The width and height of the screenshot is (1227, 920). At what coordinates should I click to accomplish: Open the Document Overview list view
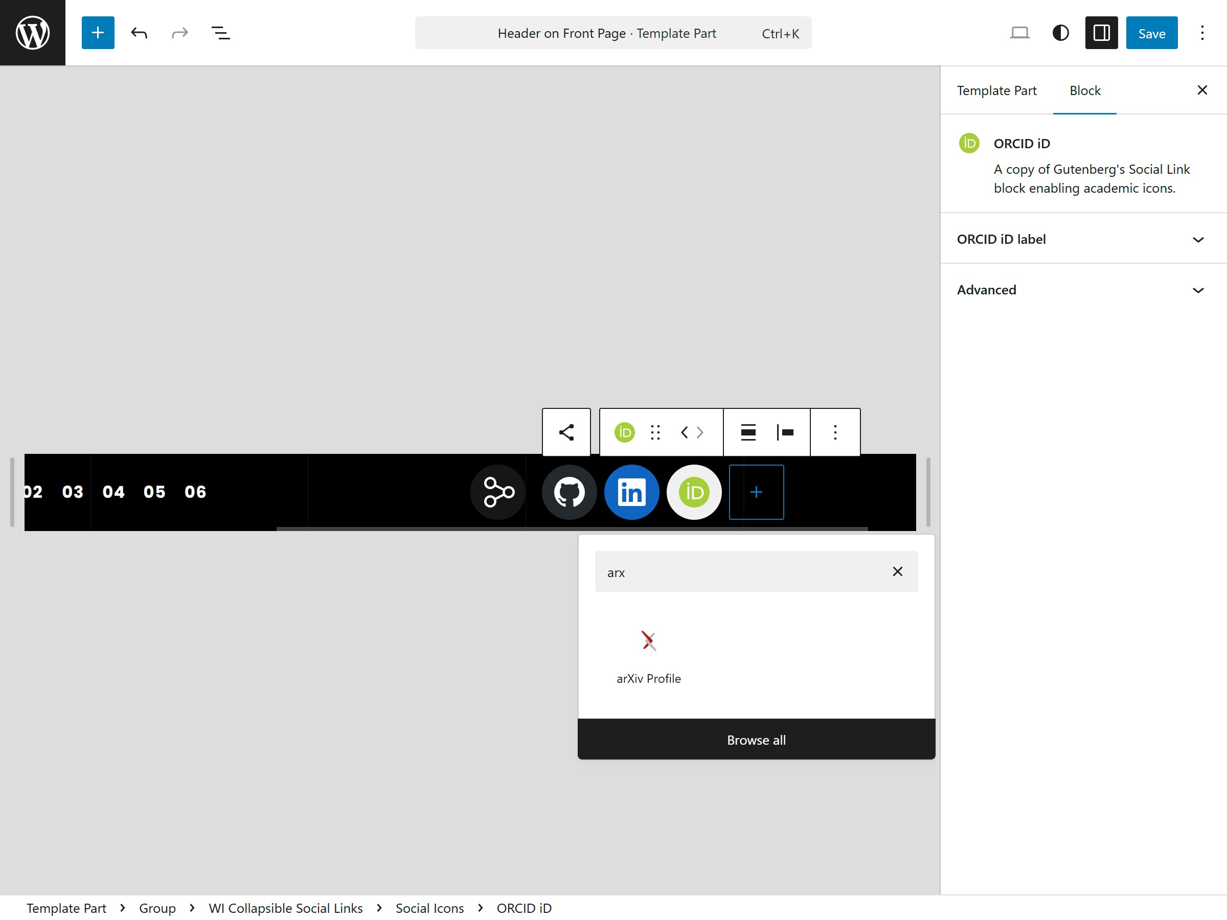220,32
